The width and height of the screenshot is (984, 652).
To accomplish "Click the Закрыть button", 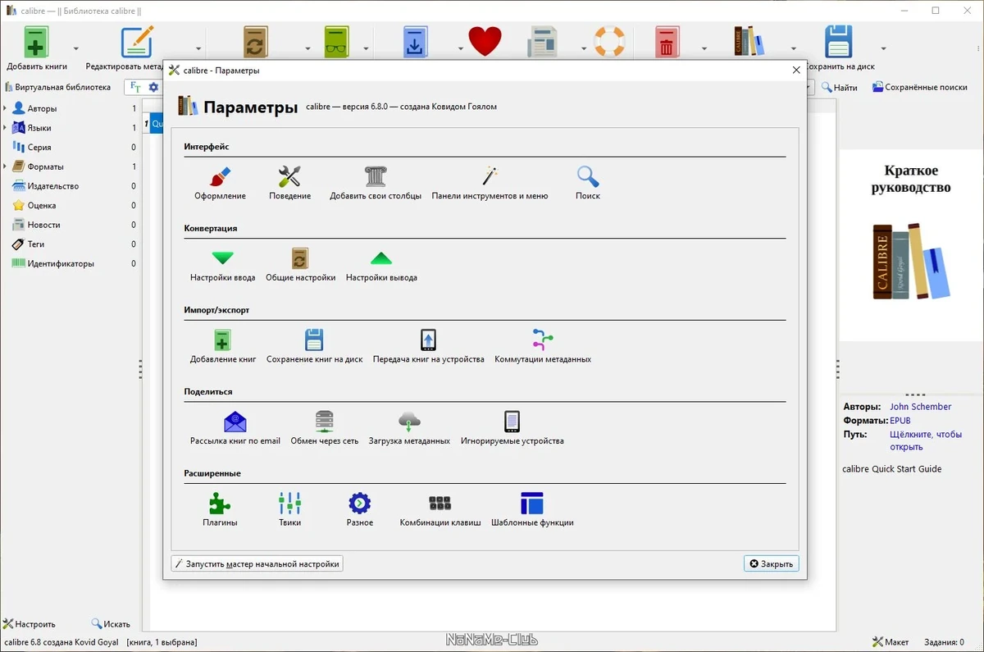I will click(771, 563).
